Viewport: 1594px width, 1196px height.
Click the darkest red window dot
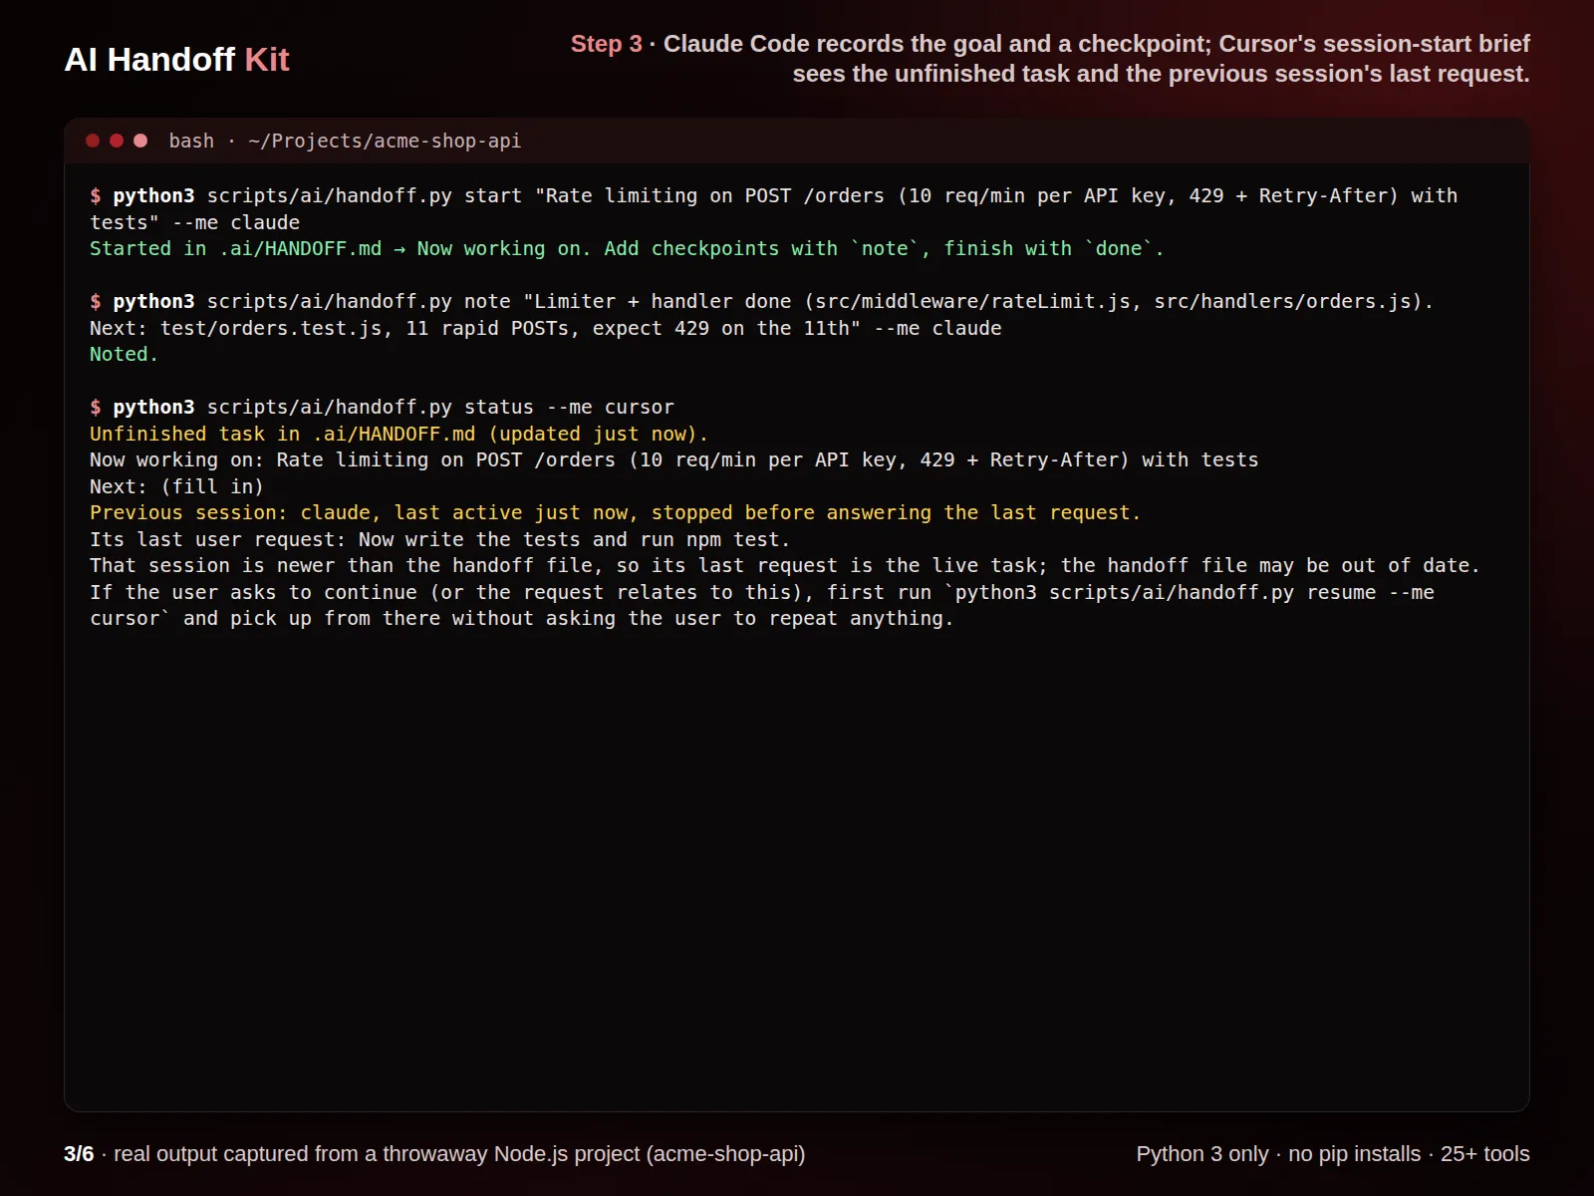tap(93, 141)
